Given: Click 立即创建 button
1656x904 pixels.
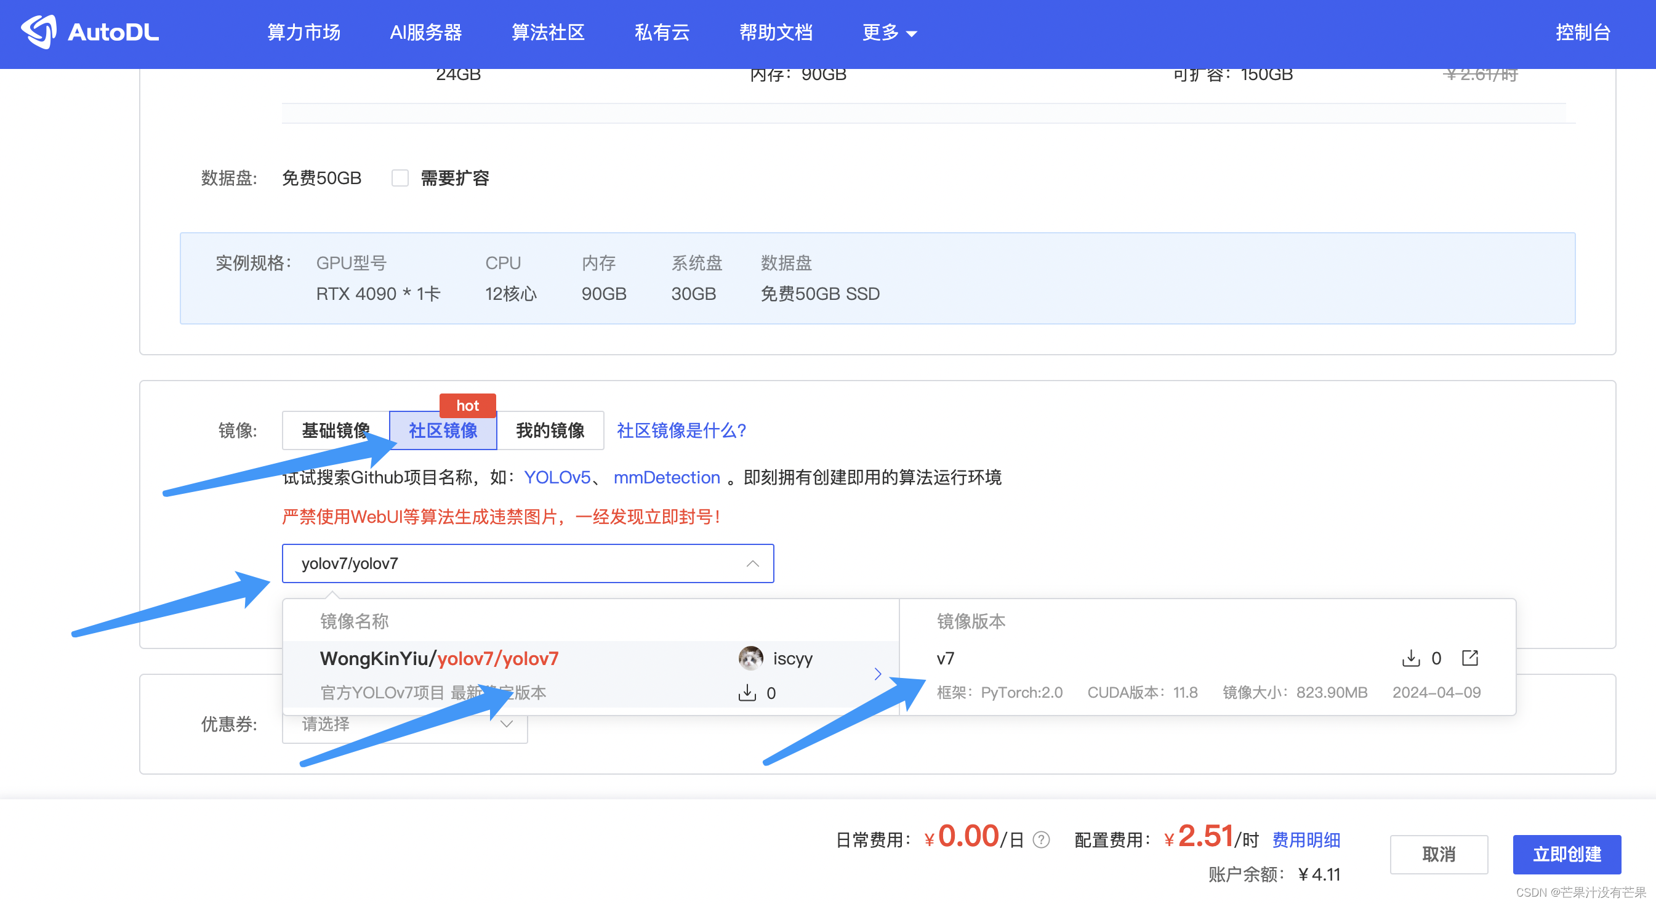Looking at the screenshot, I should coord(1566,854).
